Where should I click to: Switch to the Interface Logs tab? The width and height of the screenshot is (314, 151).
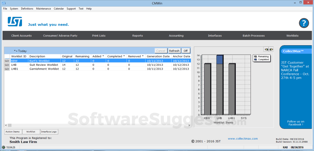pyautogui.click(x=49, y=132)
